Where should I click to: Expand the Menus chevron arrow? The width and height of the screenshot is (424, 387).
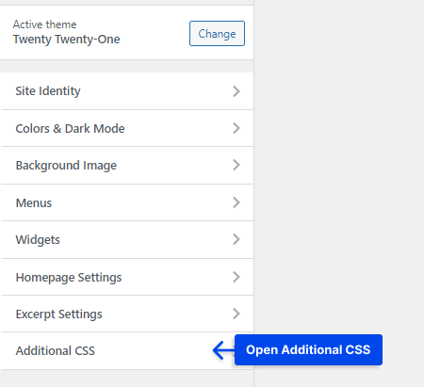click(236, 202)
